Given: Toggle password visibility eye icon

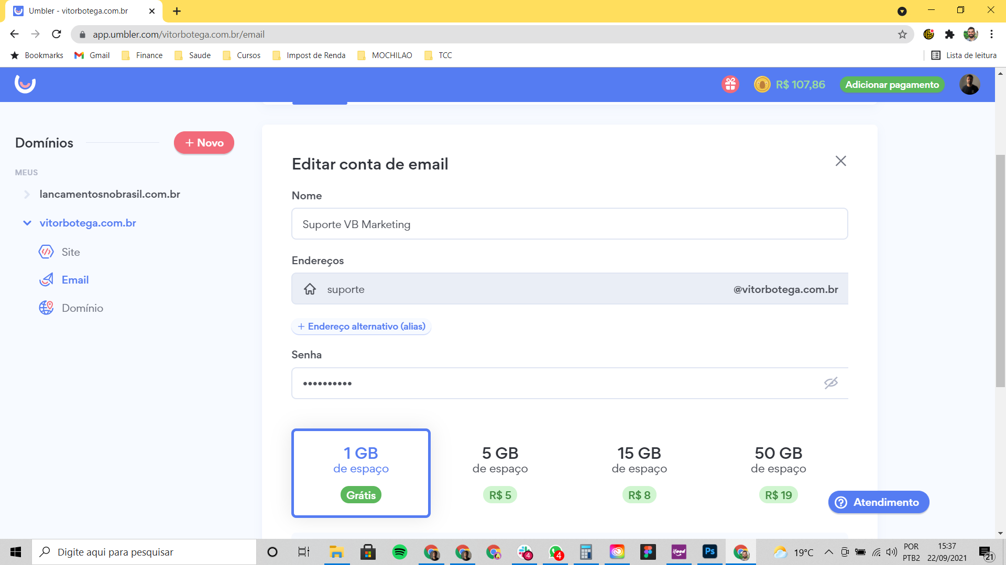Looking at the screenshot, I should [x=830, y=383].
